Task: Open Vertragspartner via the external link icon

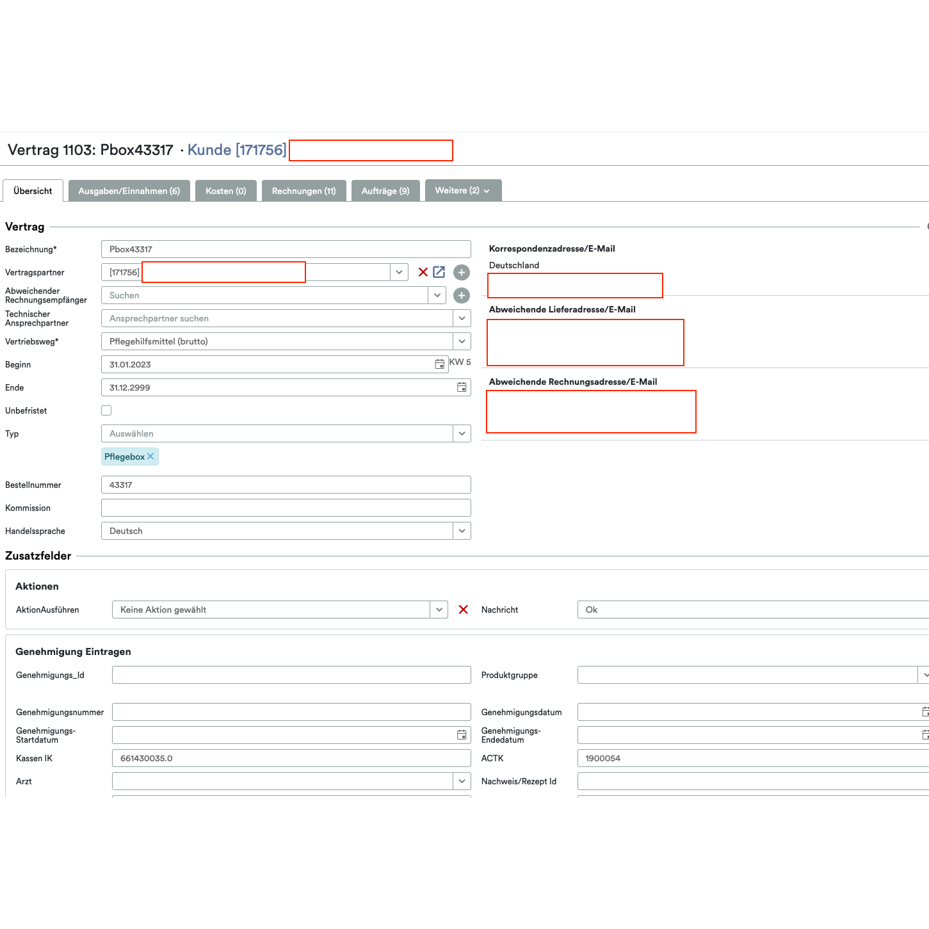Action: pos(439,272)
